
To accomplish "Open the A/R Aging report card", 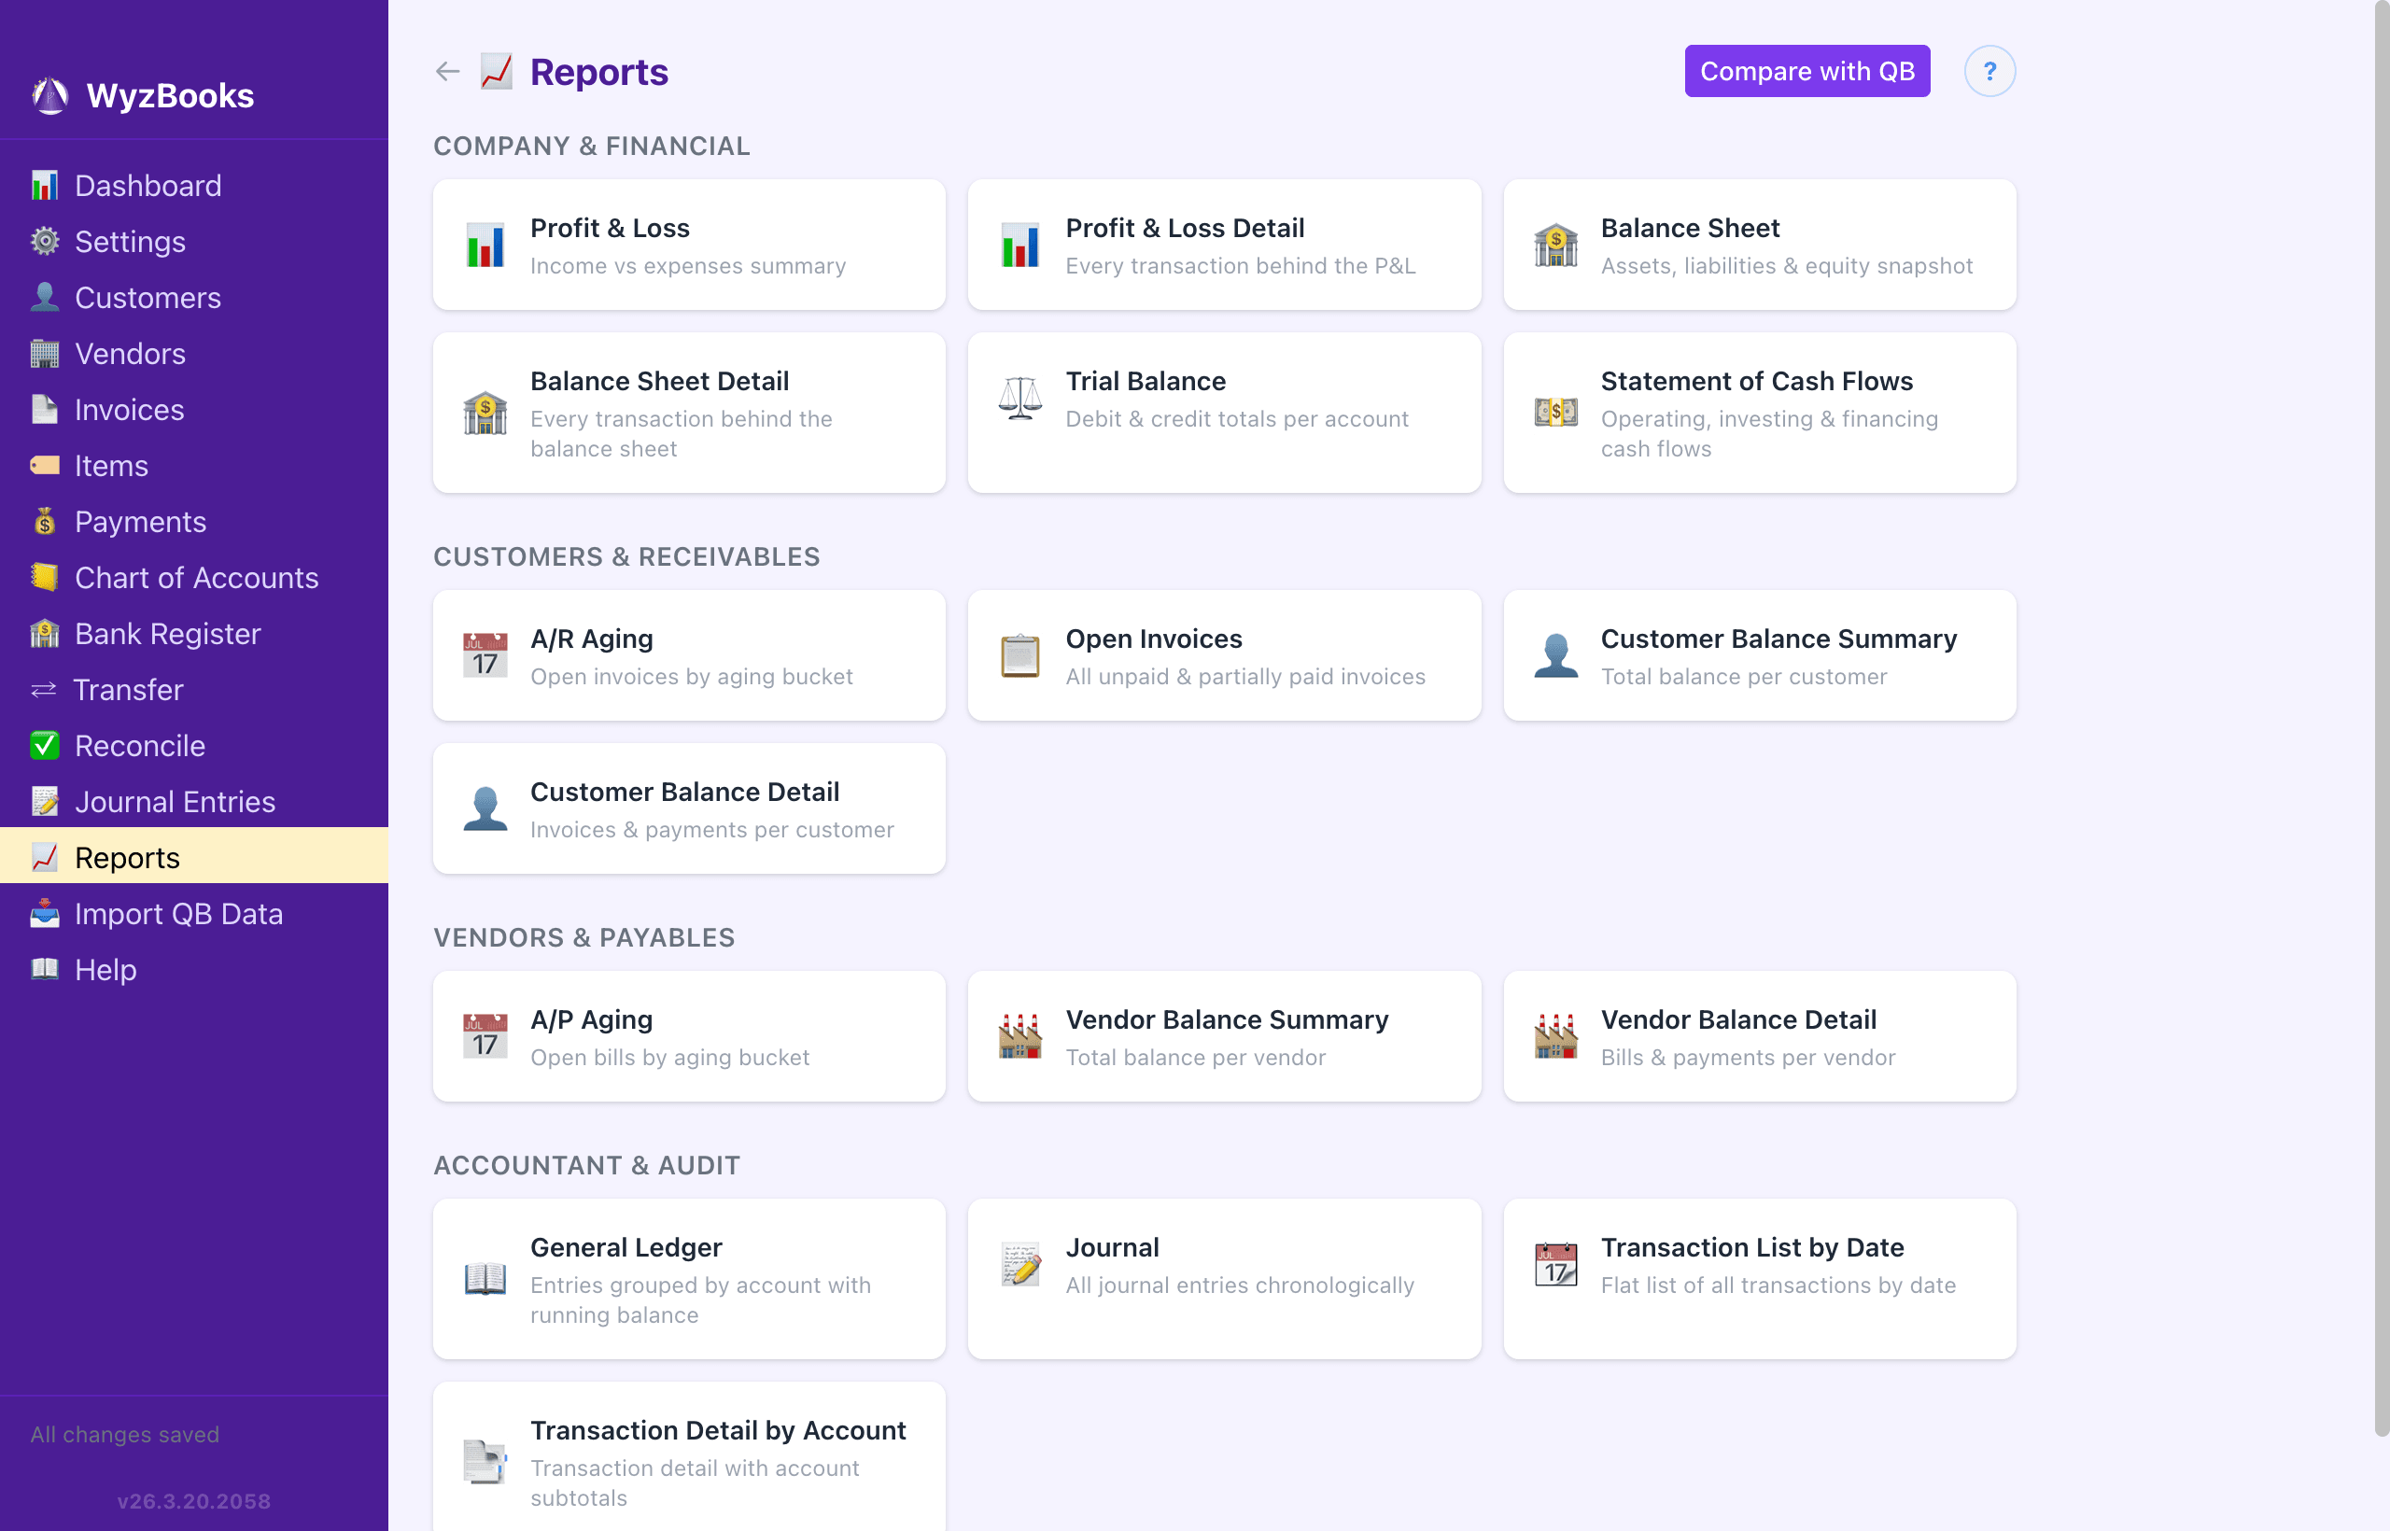I will tap(688, 655).
